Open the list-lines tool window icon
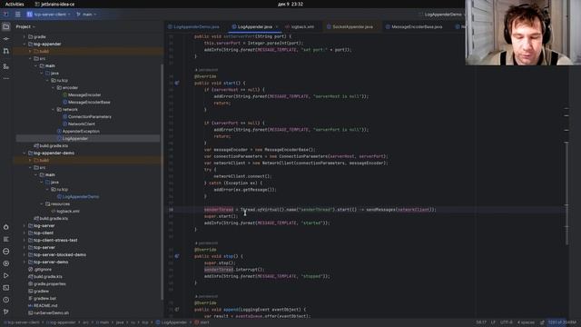 pos(6,239)
